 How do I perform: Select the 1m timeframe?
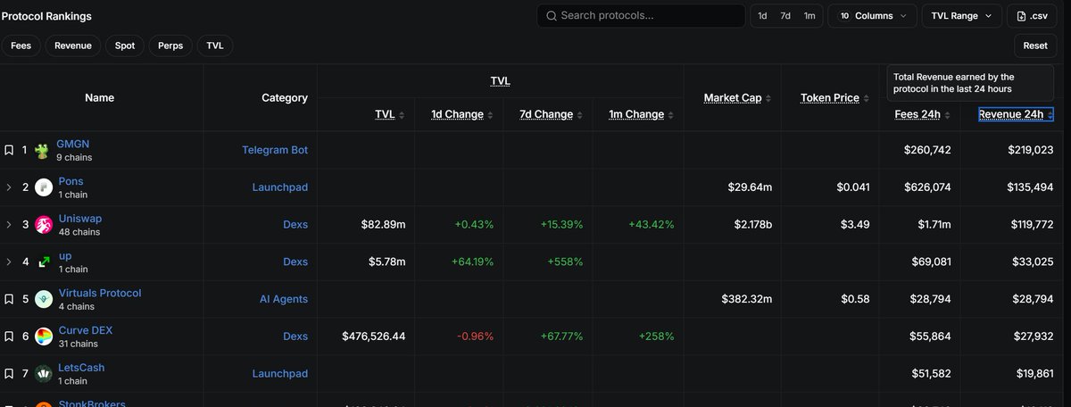tap(809, 16)
